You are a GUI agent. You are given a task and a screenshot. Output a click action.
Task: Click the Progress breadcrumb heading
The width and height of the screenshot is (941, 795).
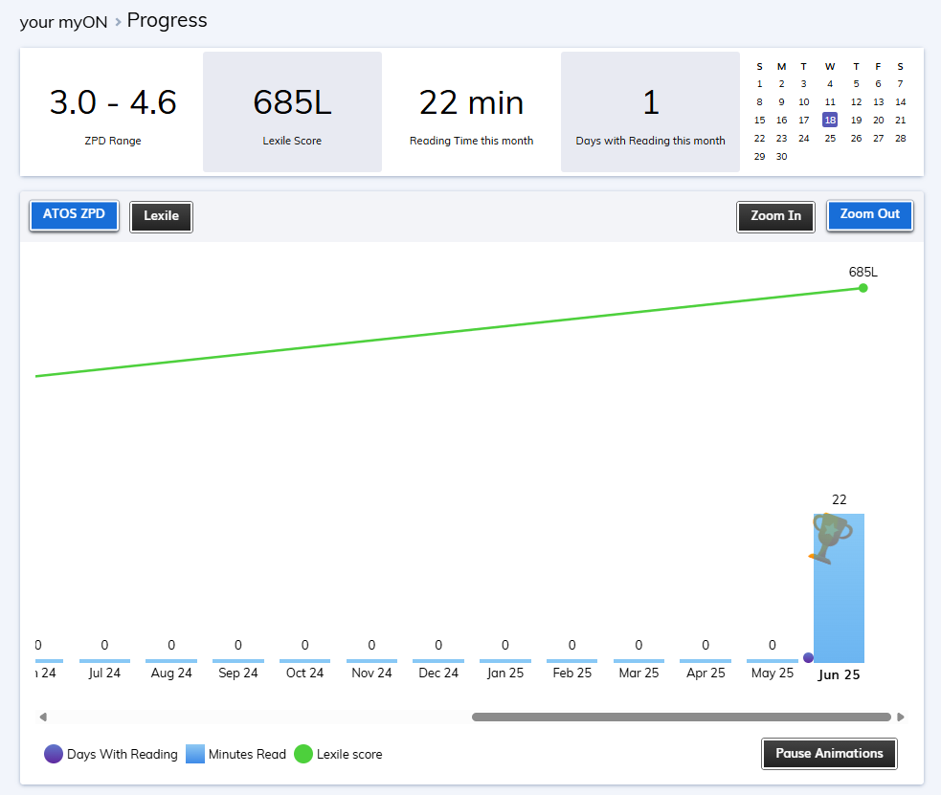(167, 20)
